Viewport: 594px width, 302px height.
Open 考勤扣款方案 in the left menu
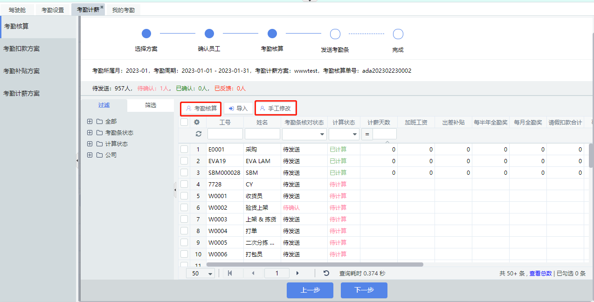pos(38,48)
